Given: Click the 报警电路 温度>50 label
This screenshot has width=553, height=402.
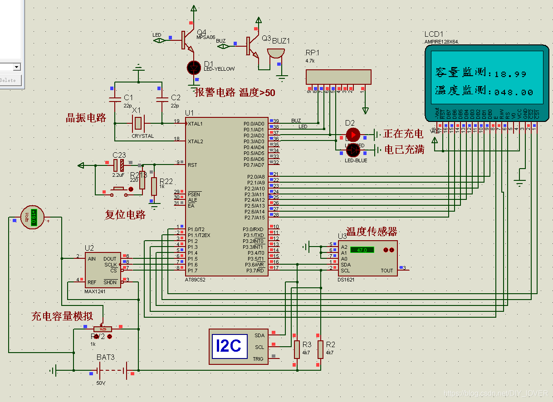Looking at the screenshot, I should click(235, 92).
